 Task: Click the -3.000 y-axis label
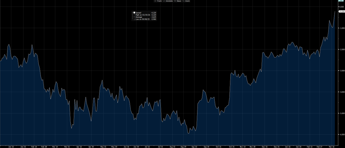click(x=342, y=71)
